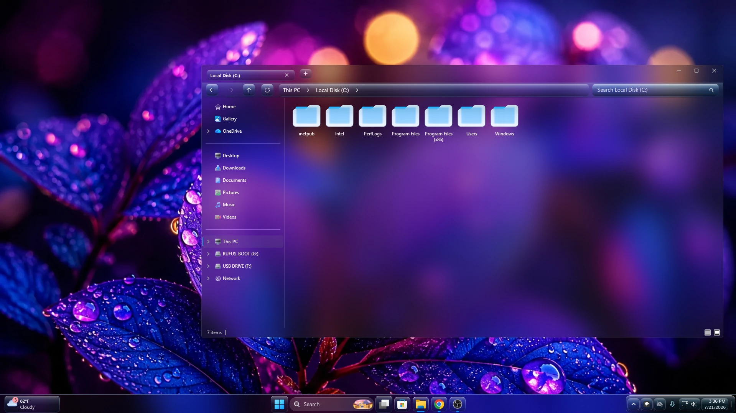Open Microsoft Store from the taskbar
The height and width of the screenshot is (413, 736).
402,404
